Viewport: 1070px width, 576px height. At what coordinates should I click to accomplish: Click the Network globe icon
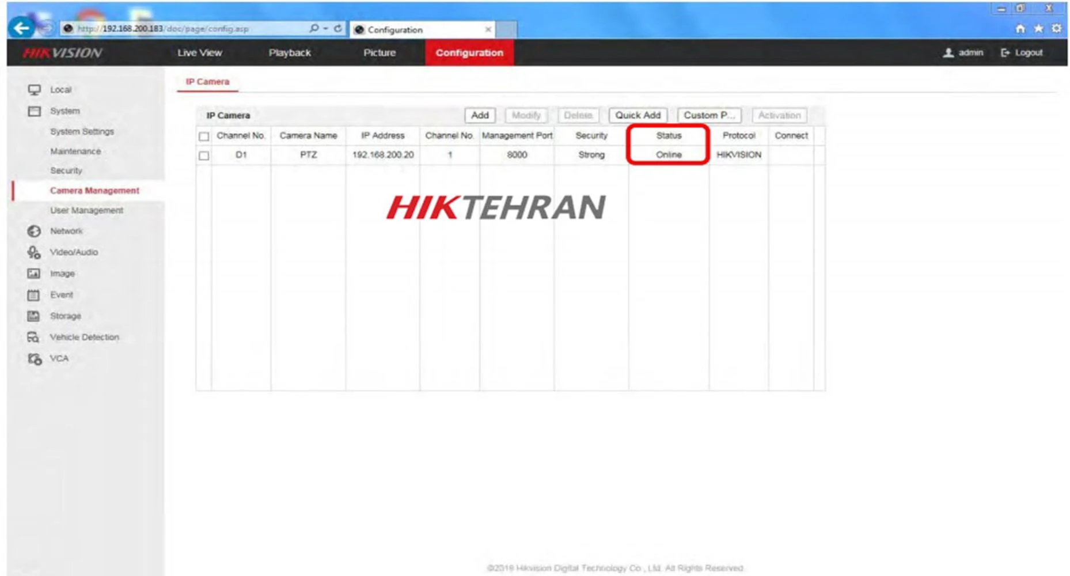(35, 231)
